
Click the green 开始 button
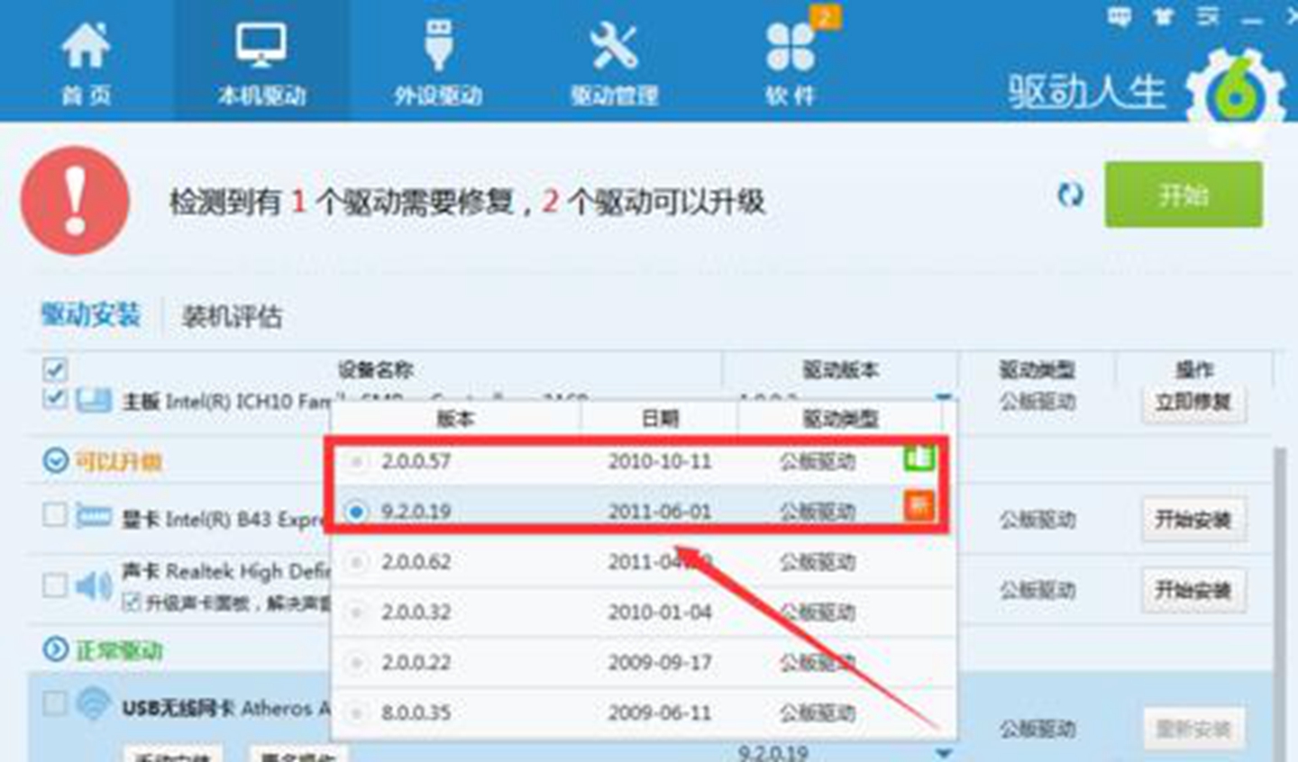tap(1184, 195)
